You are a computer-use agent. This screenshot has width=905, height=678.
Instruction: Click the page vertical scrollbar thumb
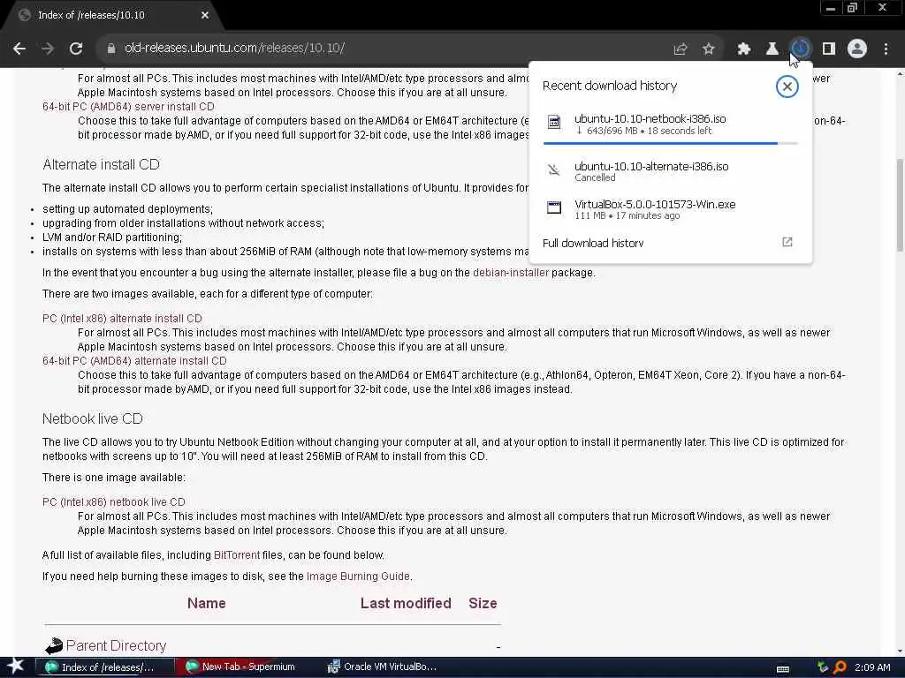(x=900, y=205)
